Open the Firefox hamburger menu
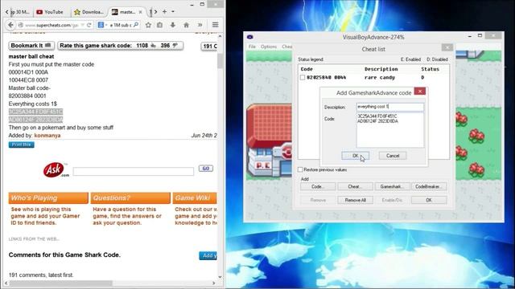Viewport: 515px width, 289px height. click(215, 25)
